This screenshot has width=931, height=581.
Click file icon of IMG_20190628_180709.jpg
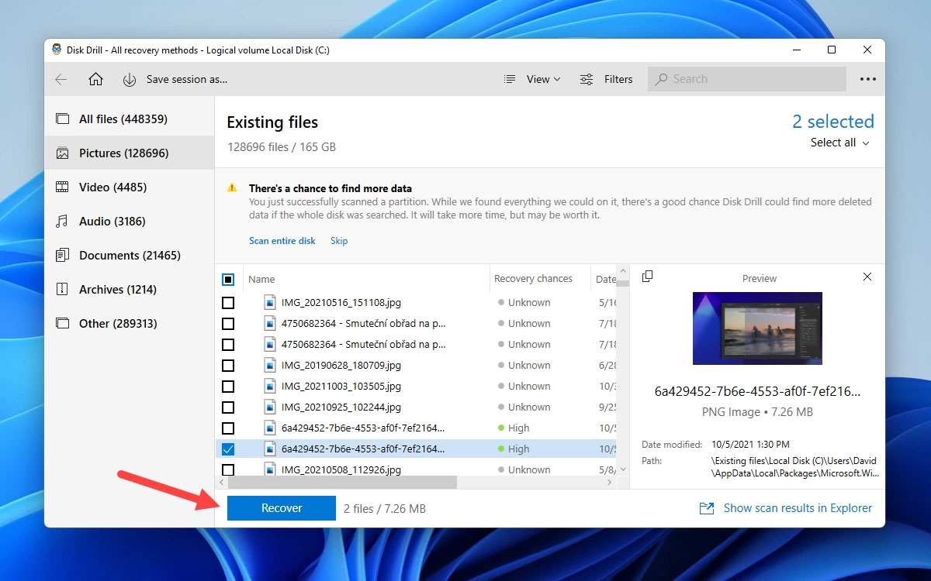coord(269,366)
